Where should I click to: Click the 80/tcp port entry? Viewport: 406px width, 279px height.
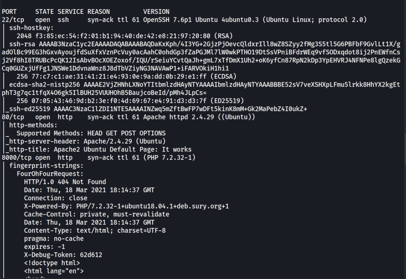click(x=11, y=118)
